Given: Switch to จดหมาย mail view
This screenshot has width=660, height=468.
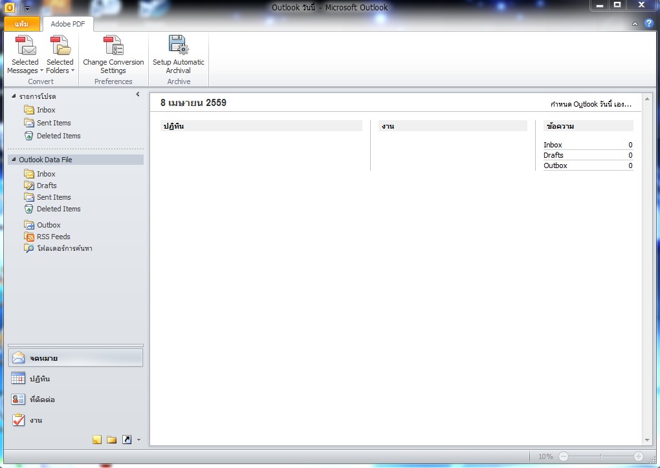Looking at the screenshot, I should click(x=76, y=358).
